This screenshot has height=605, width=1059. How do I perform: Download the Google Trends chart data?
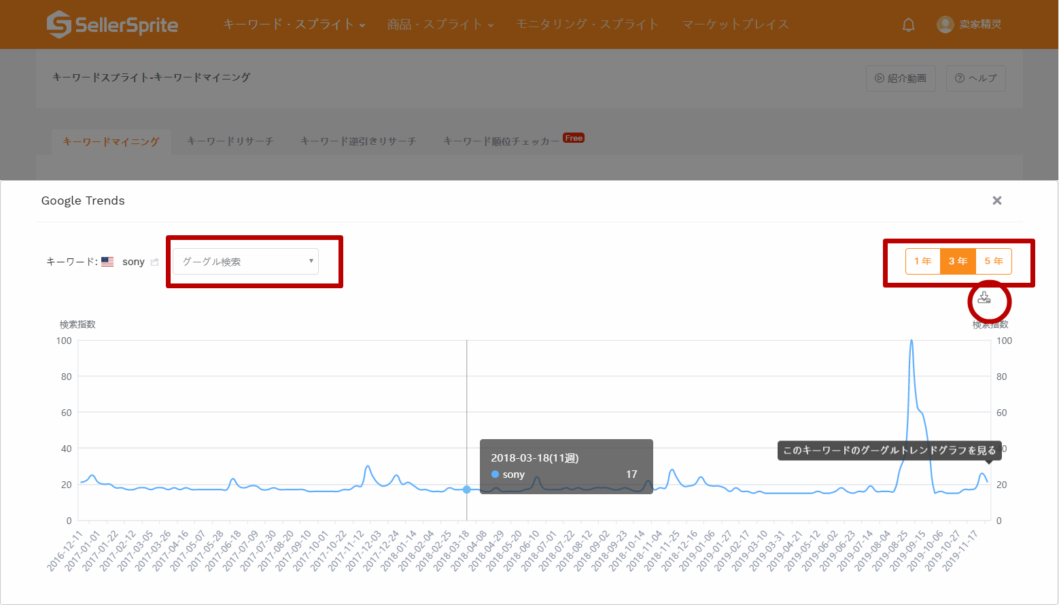[x=984, y=298]
